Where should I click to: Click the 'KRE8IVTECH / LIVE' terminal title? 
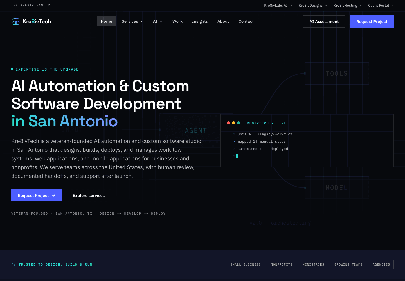[265, 123]
